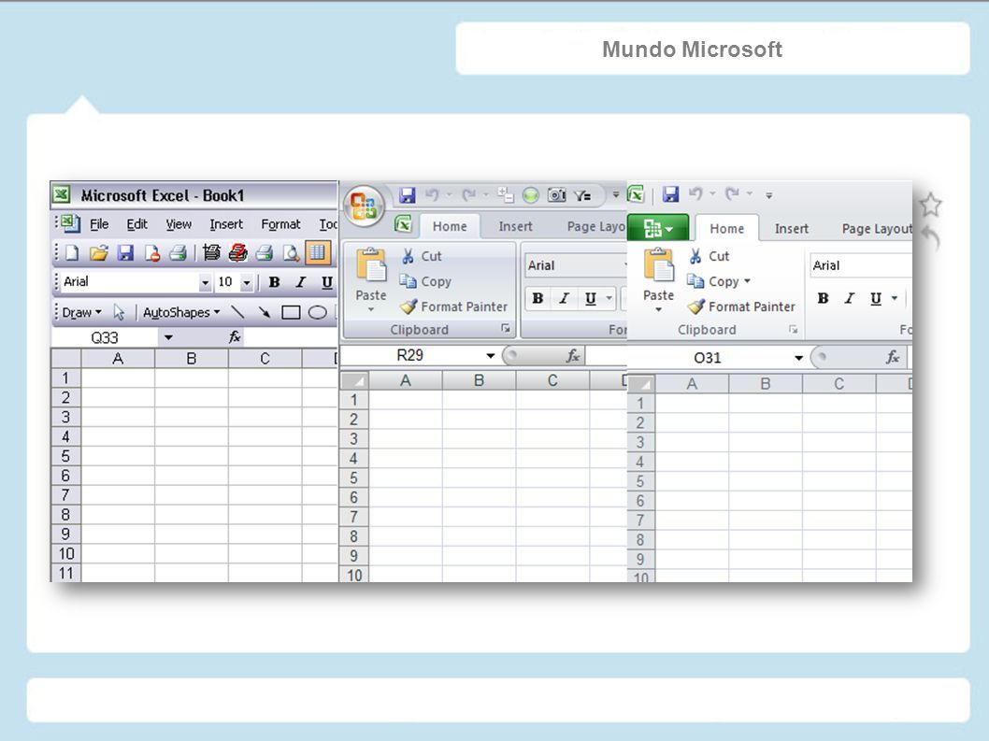
Task: Click Save floppy icon in Excel 2003 toolbar
Action: coord(125,253)
